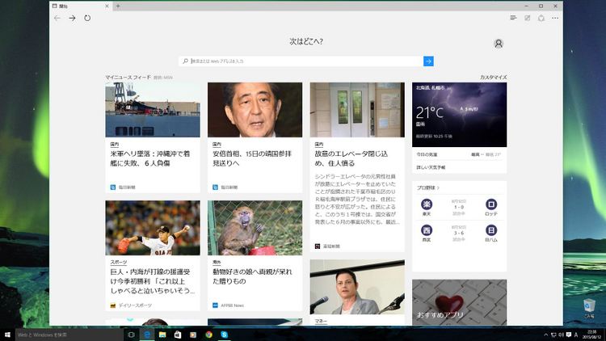Click the taskbar clock and date
Viewport: 606px width, 341px height.
coord(591,335)
